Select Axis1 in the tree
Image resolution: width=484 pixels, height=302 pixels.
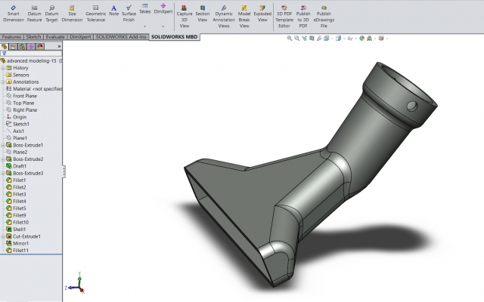coord(15,131)
